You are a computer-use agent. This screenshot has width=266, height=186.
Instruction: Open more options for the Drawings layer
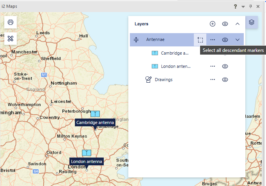(213, 80)
